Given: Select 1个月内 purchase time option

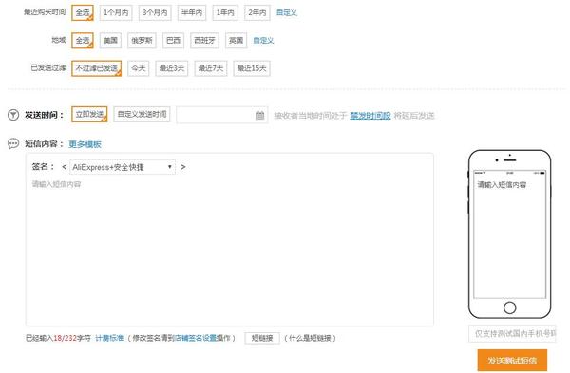Looking at the screenshot, I should [116, 12].
